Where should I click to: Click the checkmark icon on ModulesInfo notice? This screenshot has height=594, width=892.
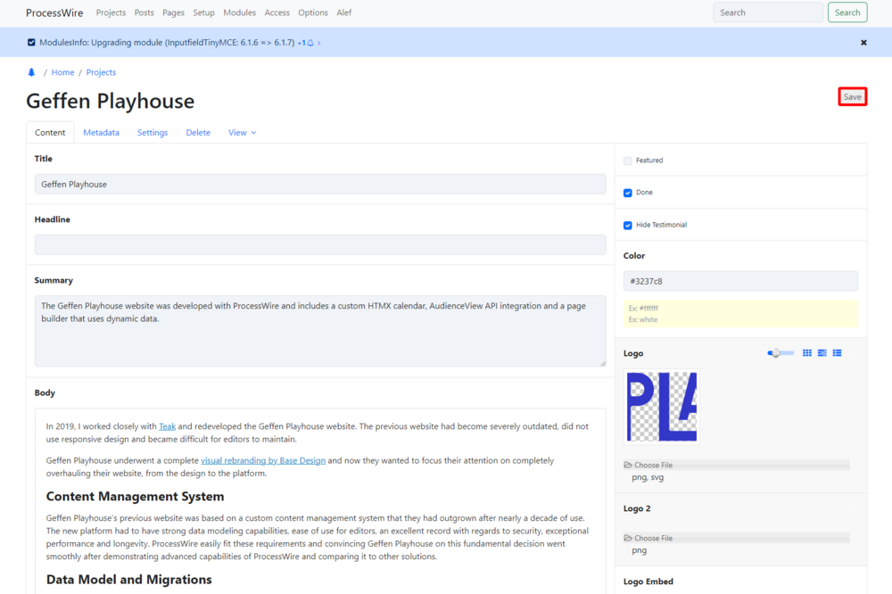click(32, 43)
